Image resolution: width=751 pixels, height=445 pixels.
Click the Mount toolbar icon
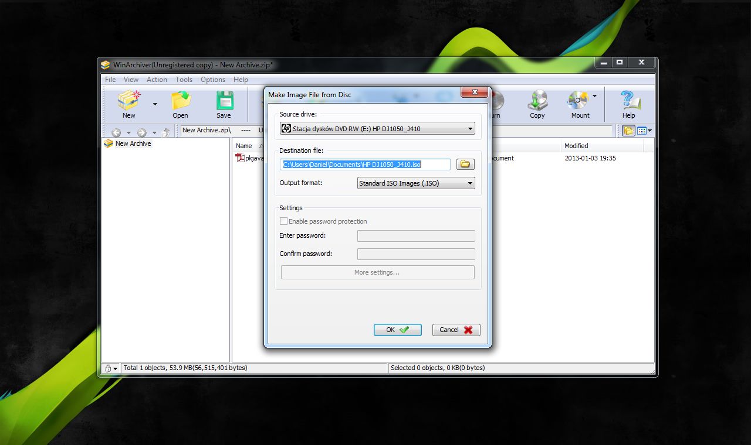coord(577,101)
